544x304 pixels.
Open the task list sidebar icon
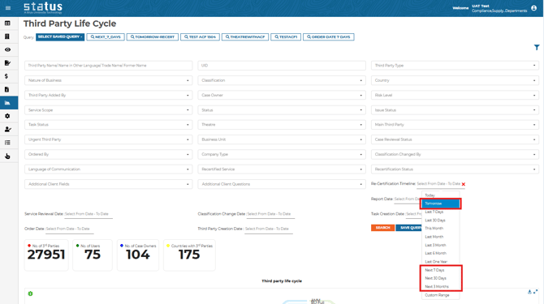[7, 143]
